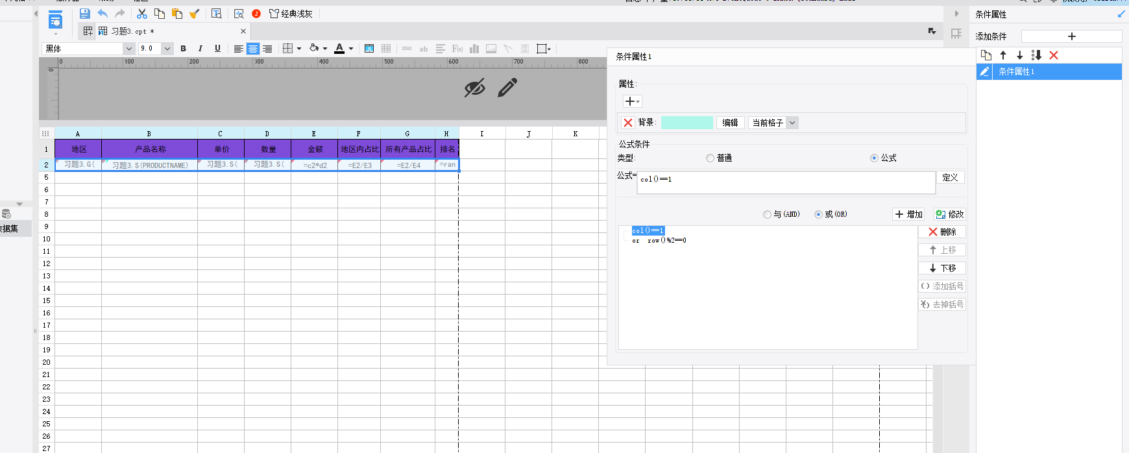The image size is (1129, 453).
Task: Select the 产品名称 header cell
Action: [x=150, y=149]
